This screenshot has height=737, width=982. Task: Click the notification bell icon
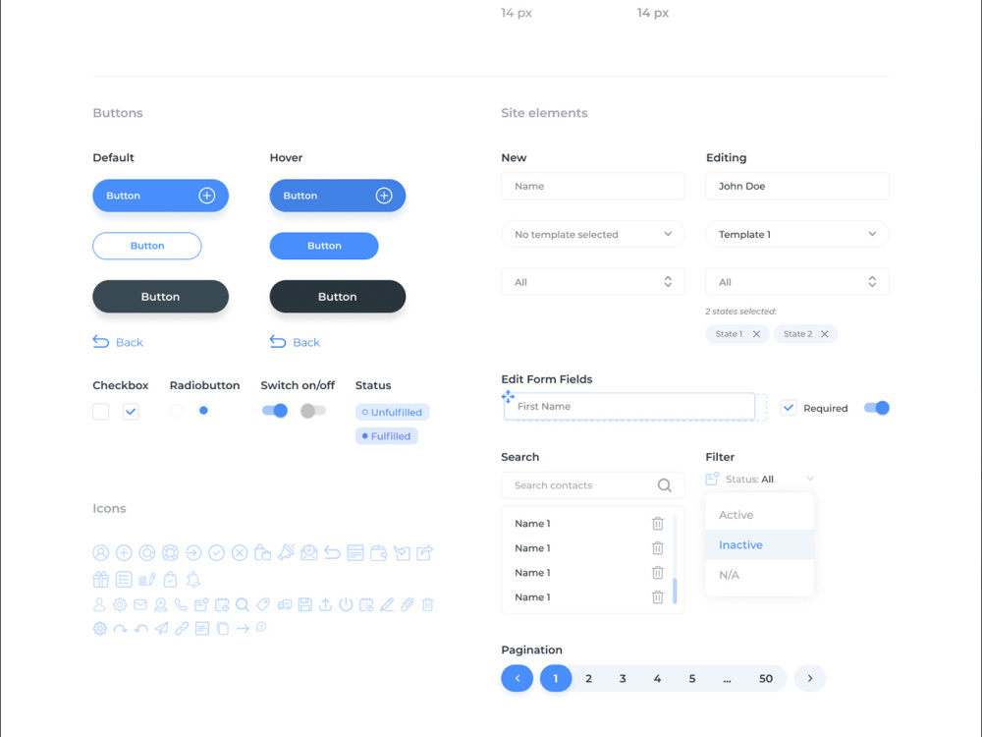[x=192, y=579]
